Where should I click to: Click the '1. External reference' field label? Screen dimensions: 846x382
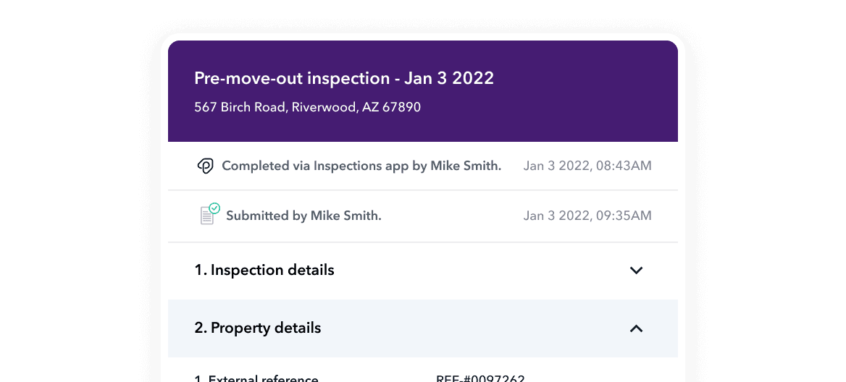coord(256,379)
